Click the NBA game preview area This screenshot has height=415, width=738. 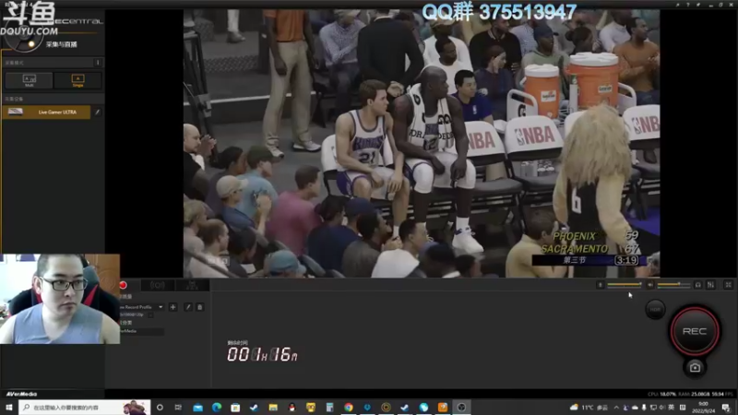(x=422, y=144)
